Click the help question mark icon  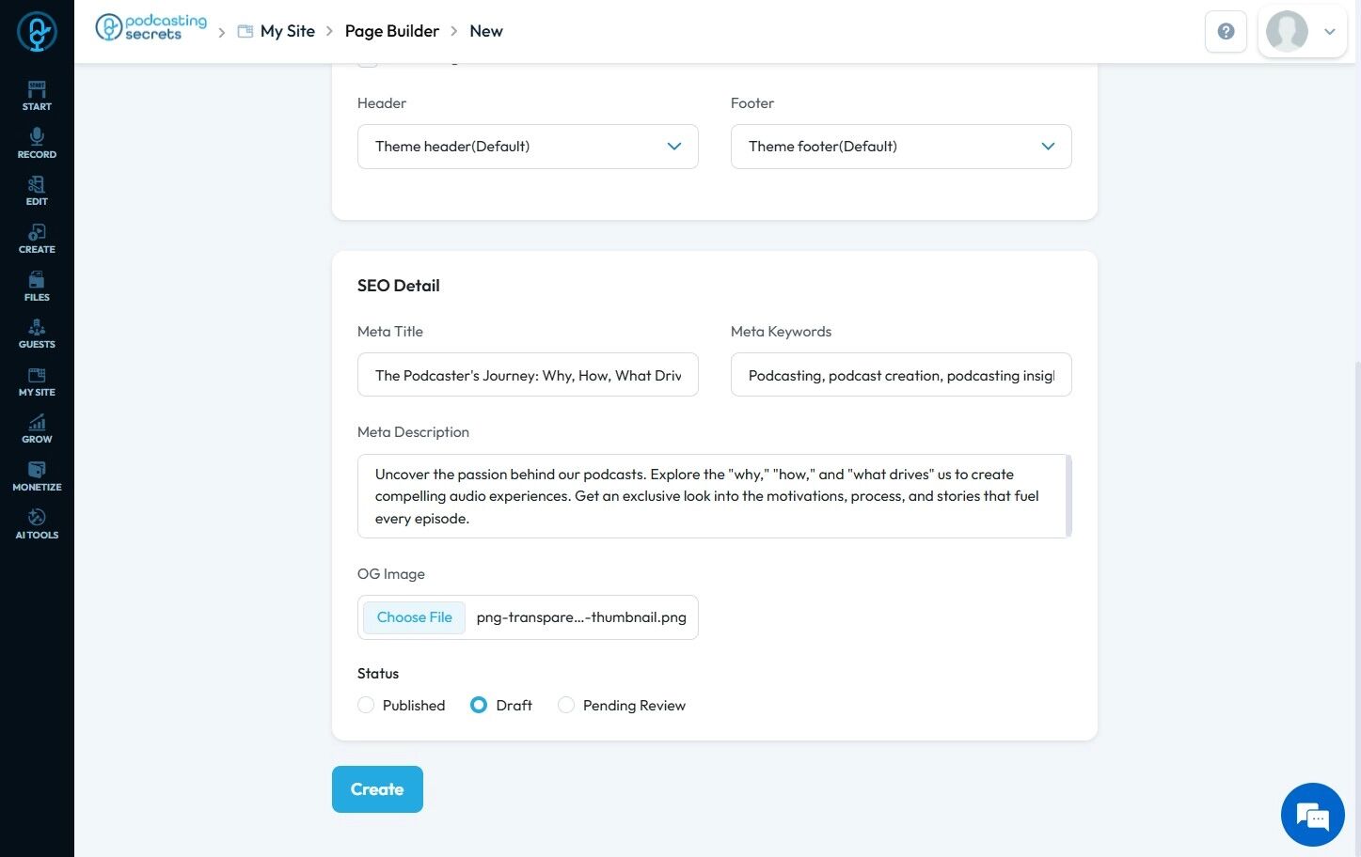(x=1226, y=31)
